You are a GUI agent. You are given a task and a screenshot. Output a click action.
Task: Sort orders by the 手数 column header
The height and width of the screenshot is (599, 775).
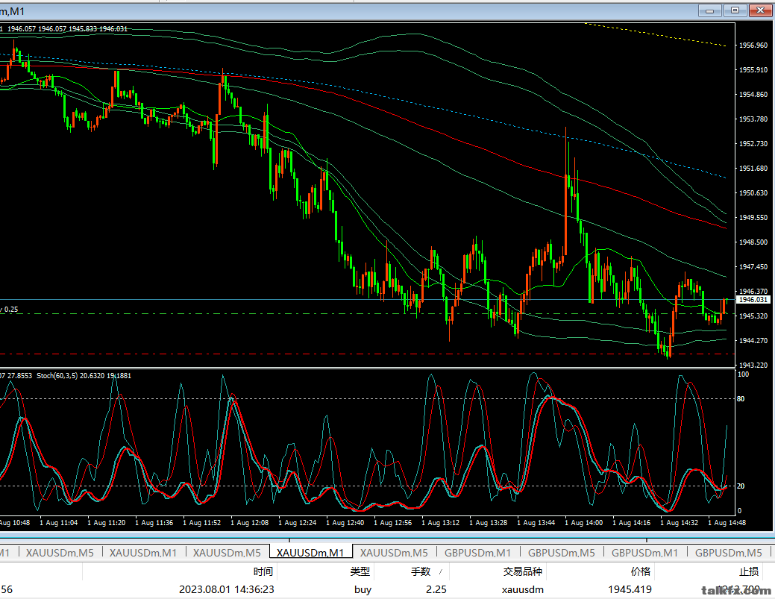coord(421,571)
